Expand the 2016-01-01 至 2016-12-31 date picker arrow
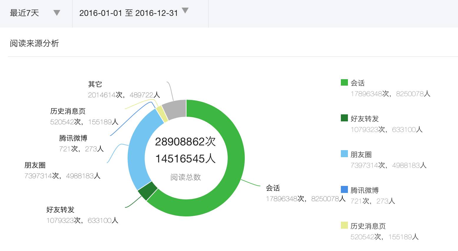458x251 pixels. pos(185,11)
